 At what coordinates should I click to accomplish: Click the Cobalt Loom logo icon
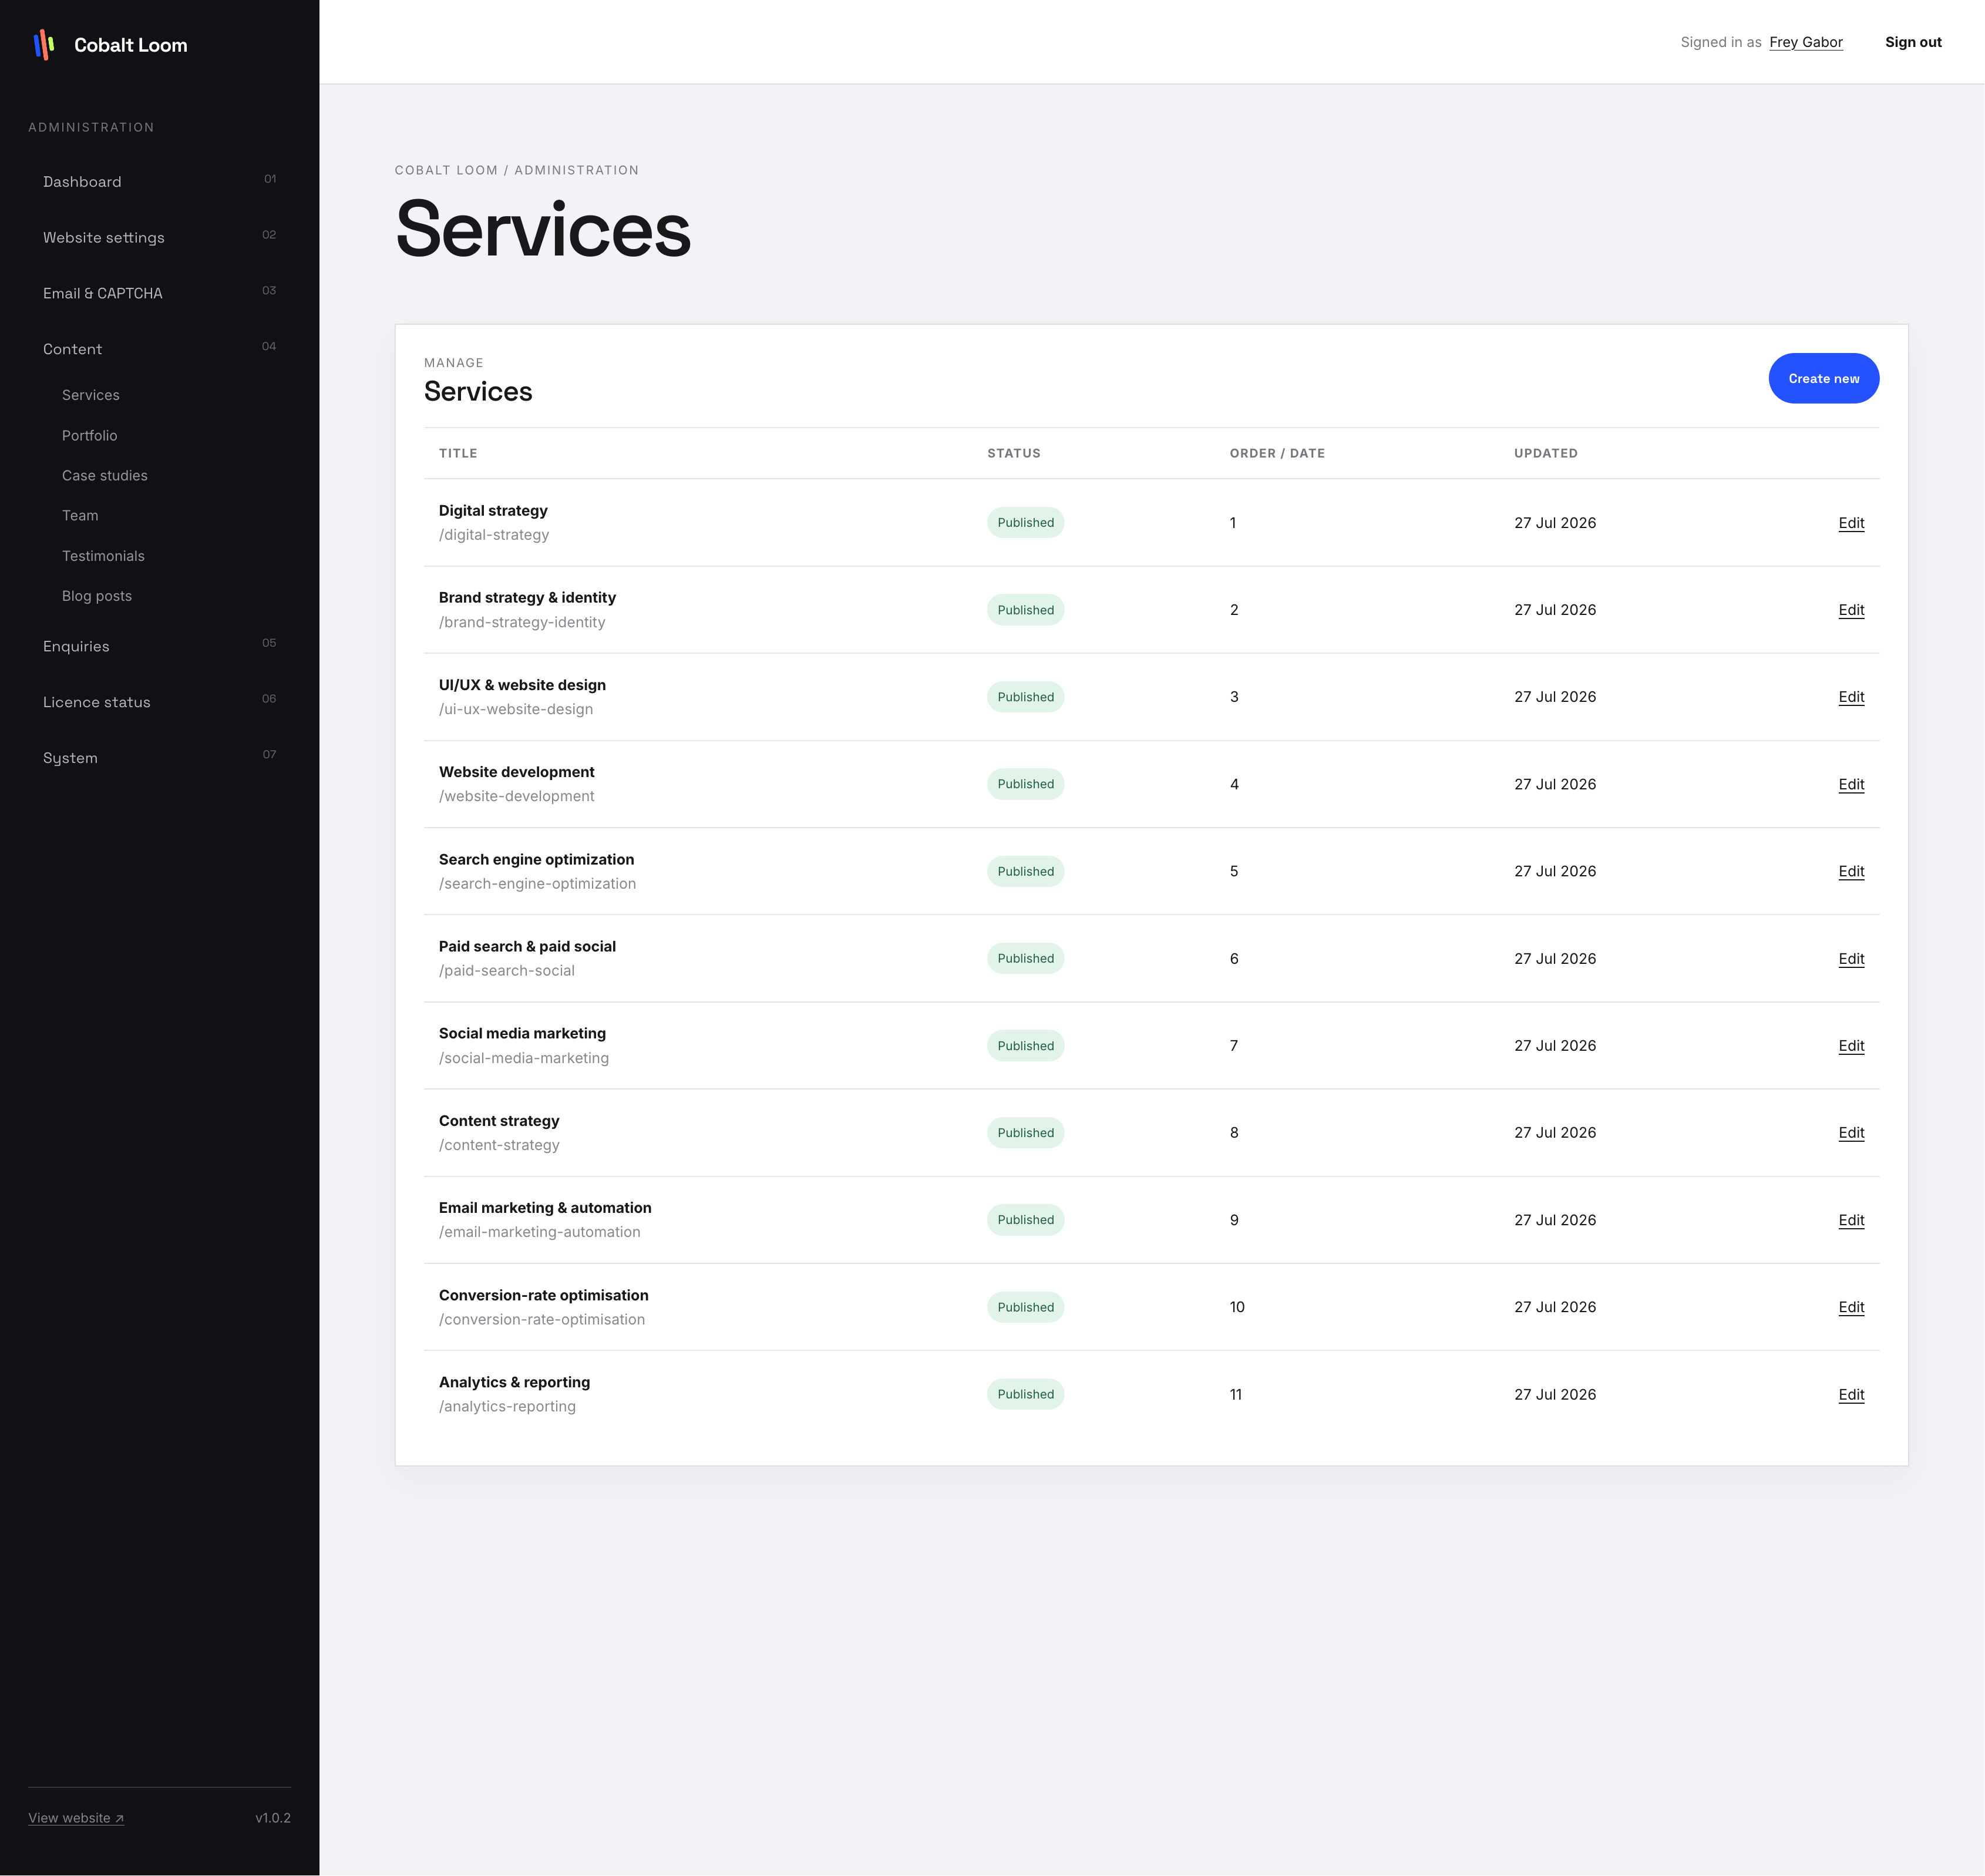point(44,45)
